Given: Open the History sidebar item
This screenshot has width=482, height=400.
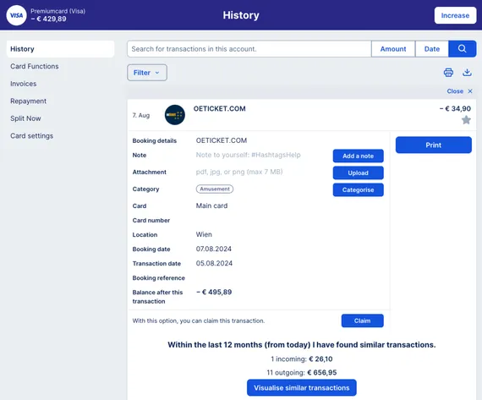Looking at the screenshot, I should (x=60, y=49).
